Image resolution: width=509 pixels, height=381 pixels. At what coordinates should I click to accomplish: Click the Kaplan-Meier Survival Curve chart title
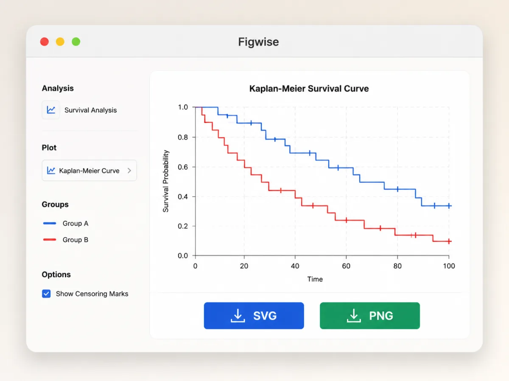[x=309, y=89]
